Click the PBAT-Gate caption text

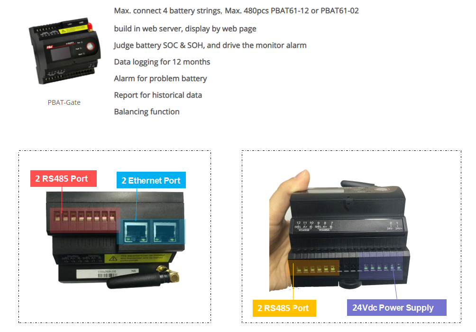pyautogui.click(x=64, y=102)
